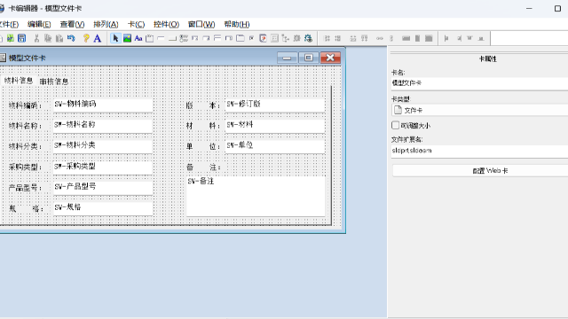Copy using the toolbar copy icon
The image size is (568, 319).
[x=48, y=38]
